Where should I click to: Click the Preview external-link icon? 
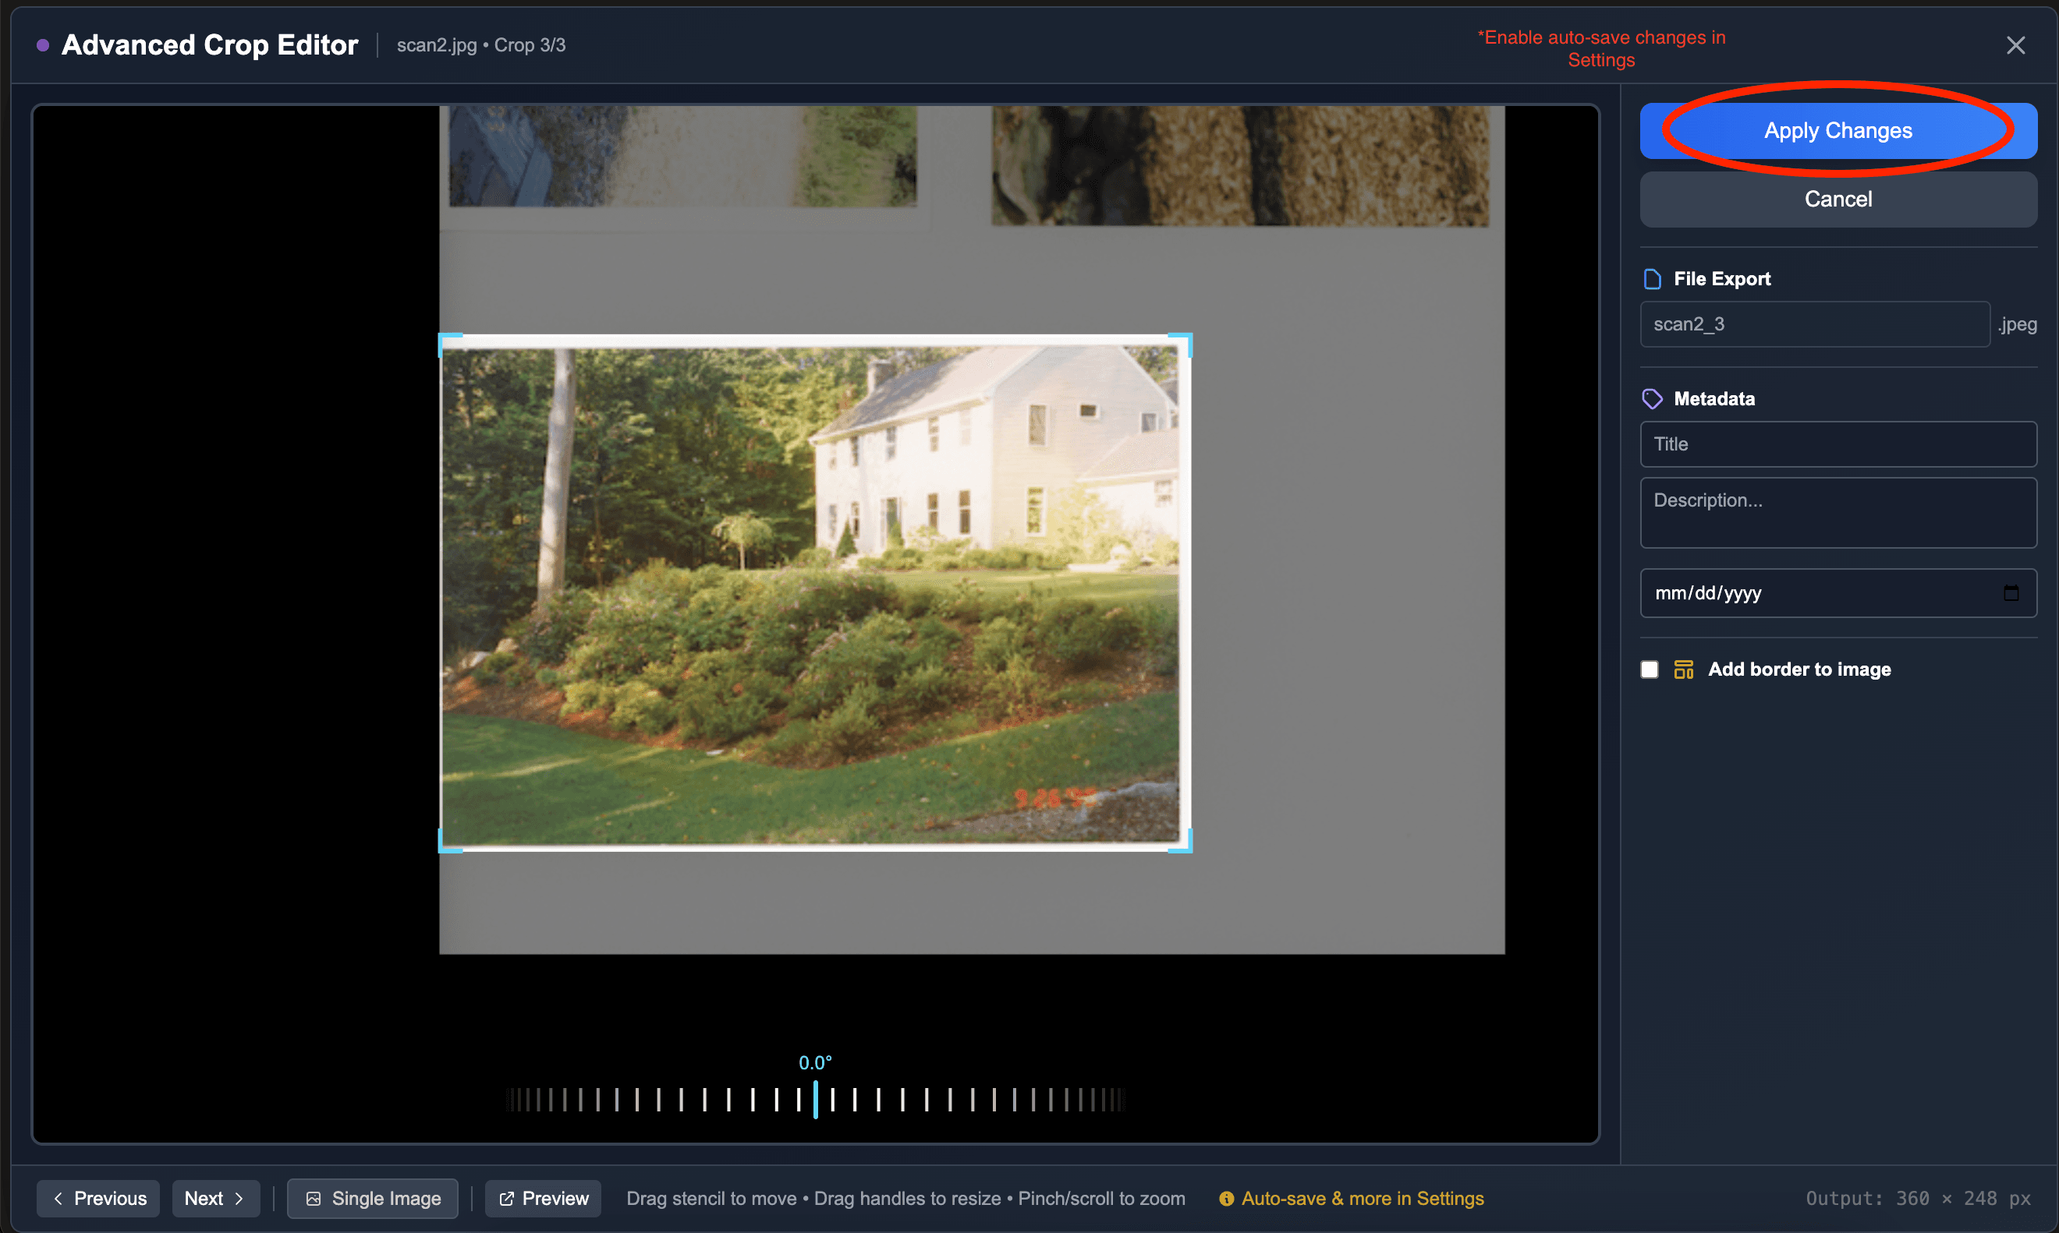(506, 1198)
